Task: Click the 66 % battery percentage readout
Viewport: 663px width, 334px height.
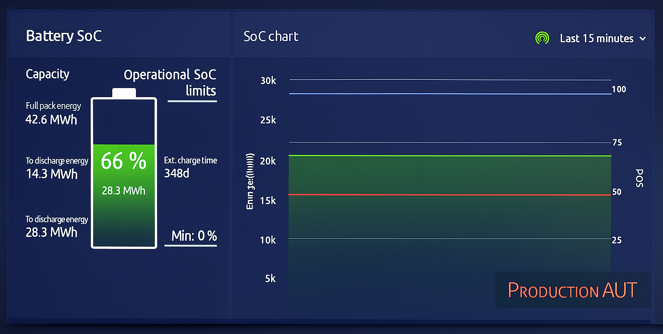Action: (124, 161)
